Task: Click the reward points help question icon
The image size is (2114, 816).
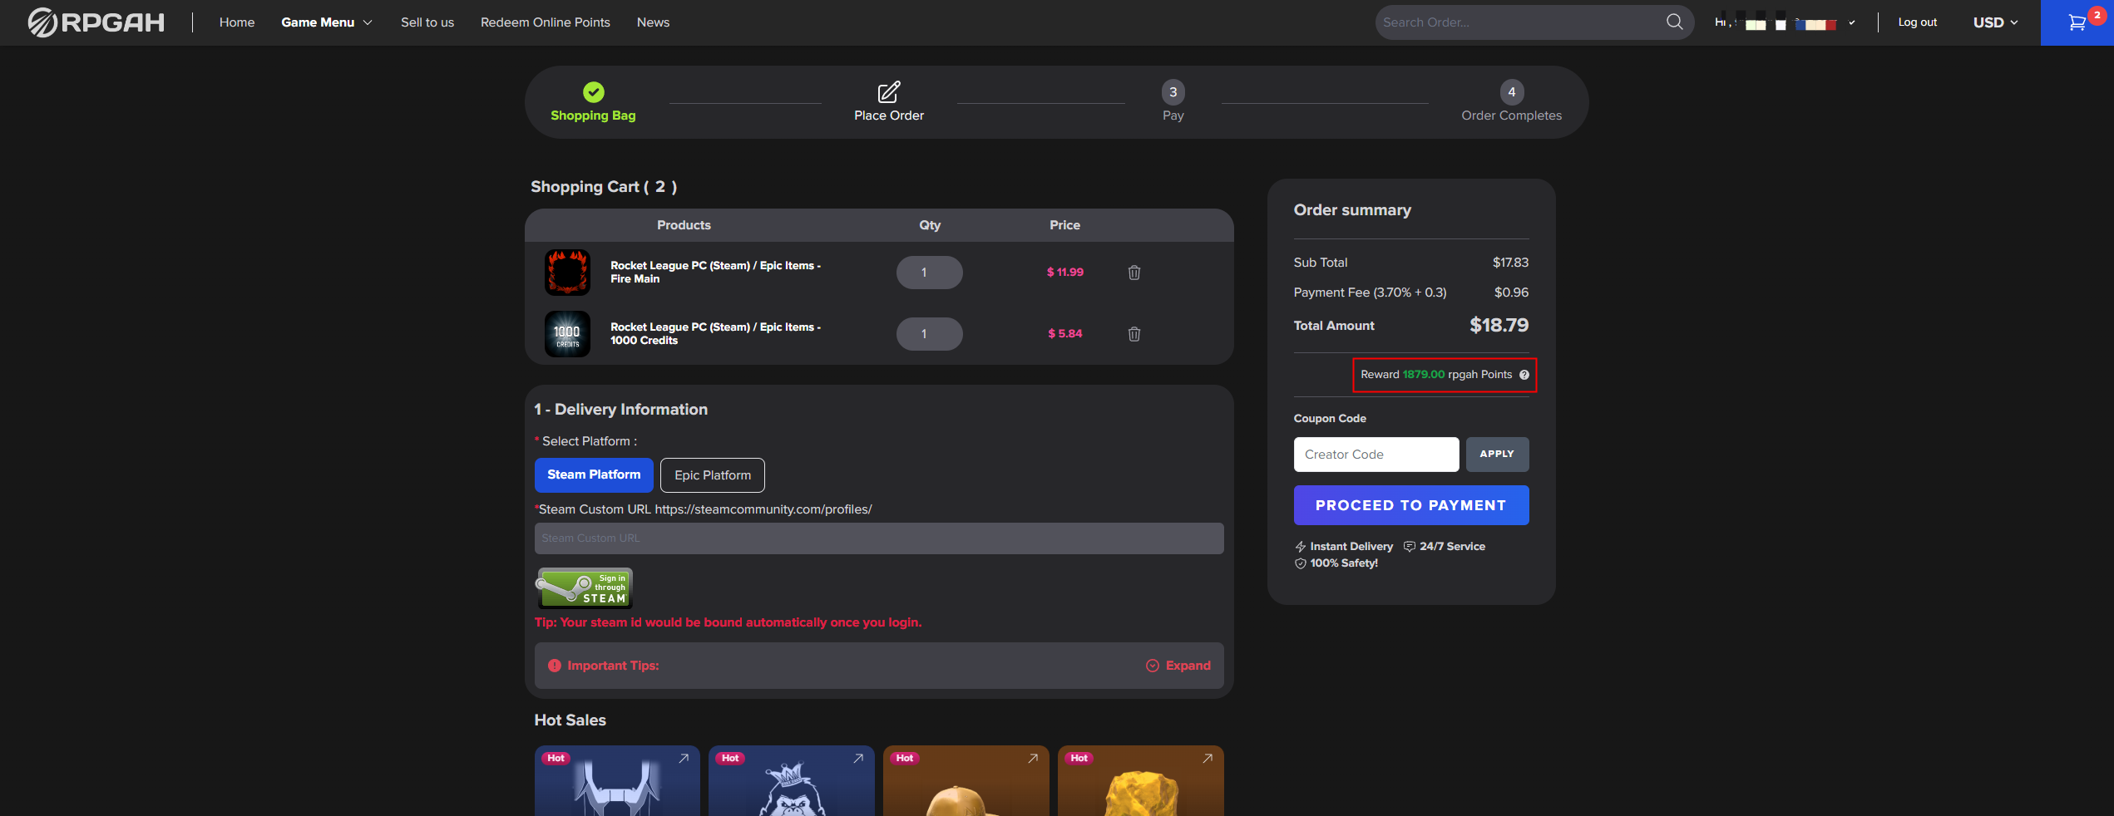Action: coord(1524,375)
